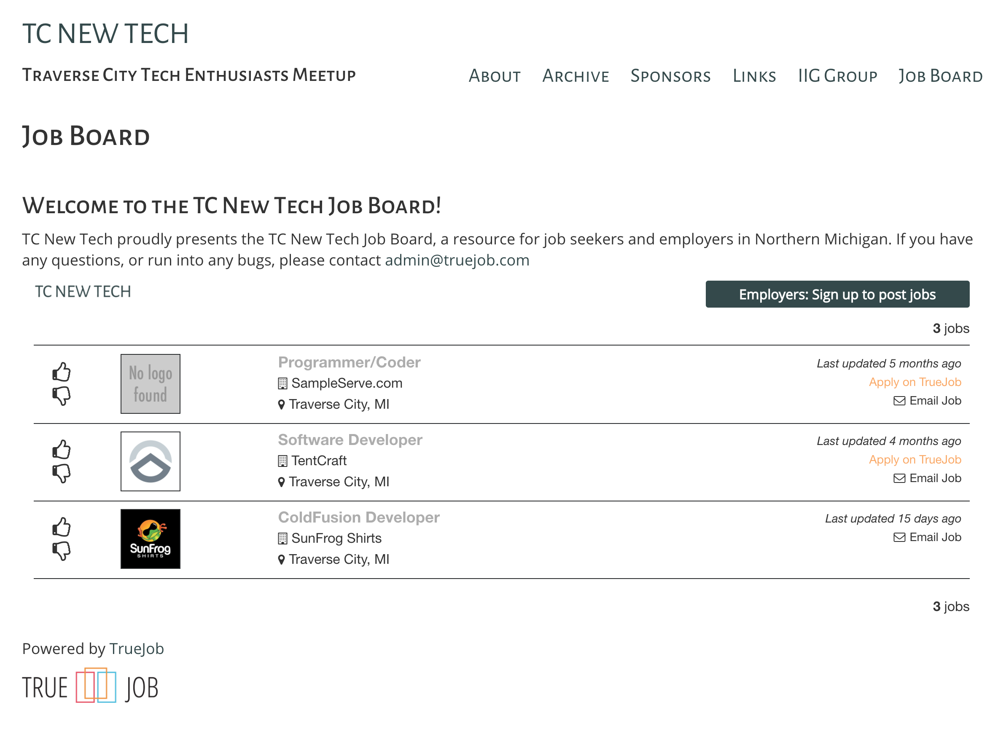Click TC NEW TECH link above job list
Image resolution: width=1006 pixels, height=729 pixels.
pos(83,292)
